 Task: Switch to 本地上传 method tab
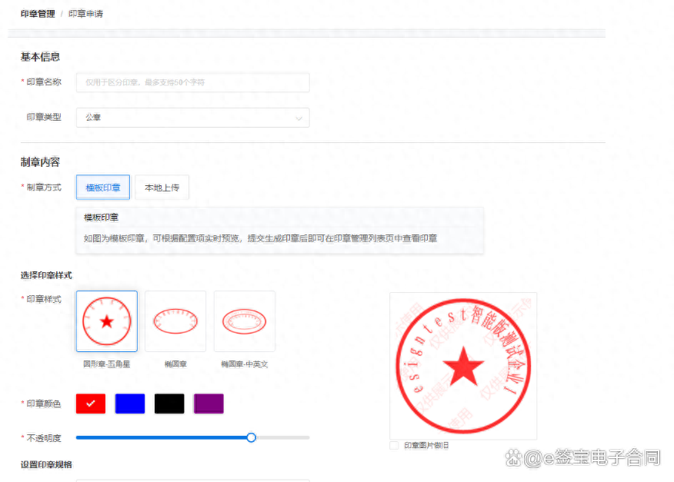162,188
